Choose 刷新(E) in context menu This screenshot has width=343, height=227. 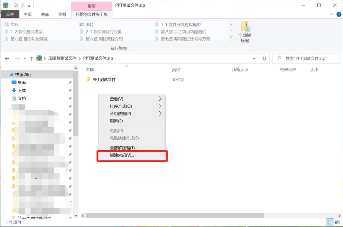pyautogui.click(x=132, y=121)
